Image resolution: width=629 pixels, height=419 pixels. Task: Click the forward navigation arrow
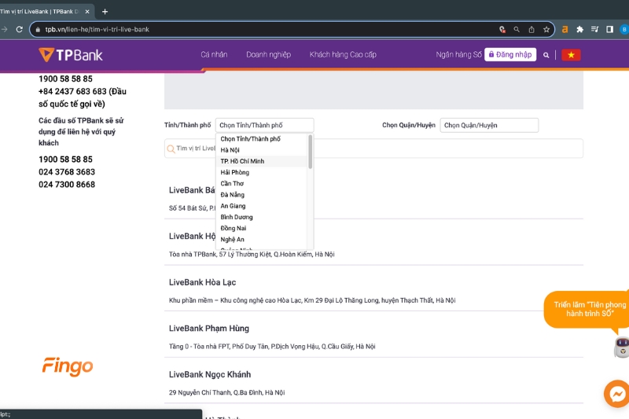click(x=5, y=29)
